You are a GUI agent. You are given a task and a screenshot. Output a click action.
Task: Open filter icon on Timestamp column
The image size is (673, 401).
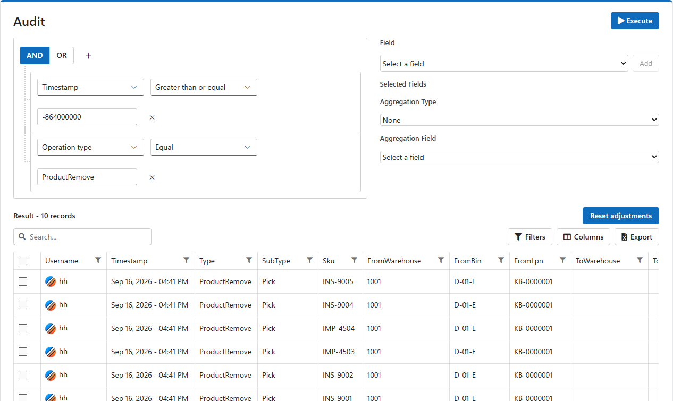[186, 260]
